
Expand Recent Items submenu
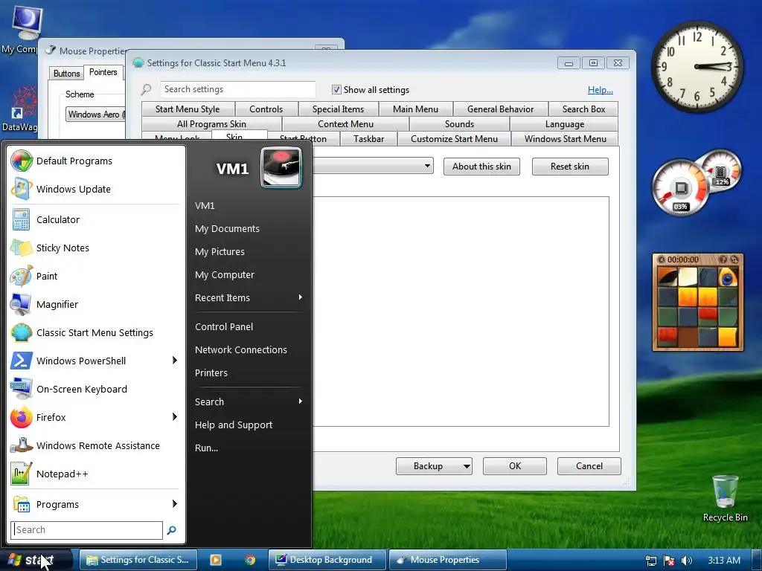(x=301, y=297)
